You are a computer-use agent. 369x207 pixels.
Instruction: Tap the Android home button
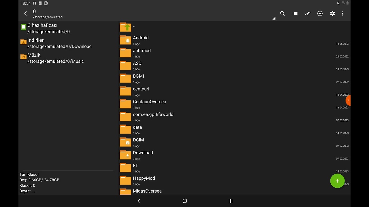click(185, 201)
